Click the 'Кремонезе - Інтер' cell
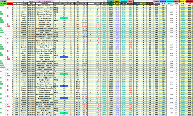 (45, 20)
